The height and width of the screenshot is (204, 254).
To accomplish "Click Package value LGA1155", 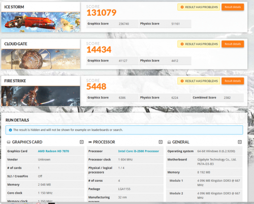I will (x=124, y=189).
